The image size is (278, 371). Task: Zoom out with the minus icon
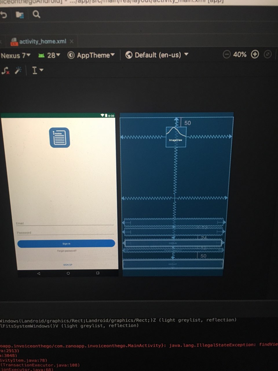pyautogui.click(x=226, y=54)
